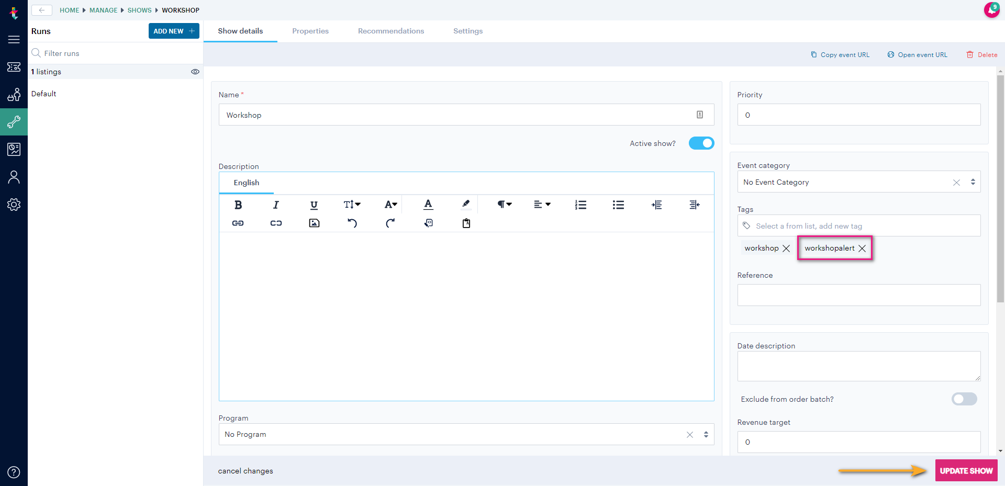Click ADD NEW run button
Image resolution: width=1005 pixels, height=486 pixels.
[174, 31]
